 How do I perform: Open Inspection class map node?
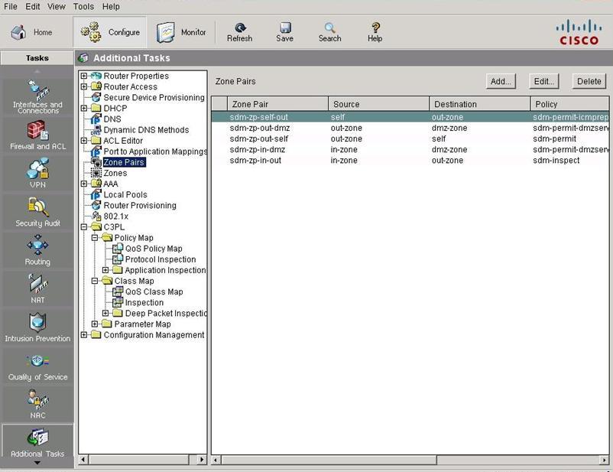click(144, 302)
